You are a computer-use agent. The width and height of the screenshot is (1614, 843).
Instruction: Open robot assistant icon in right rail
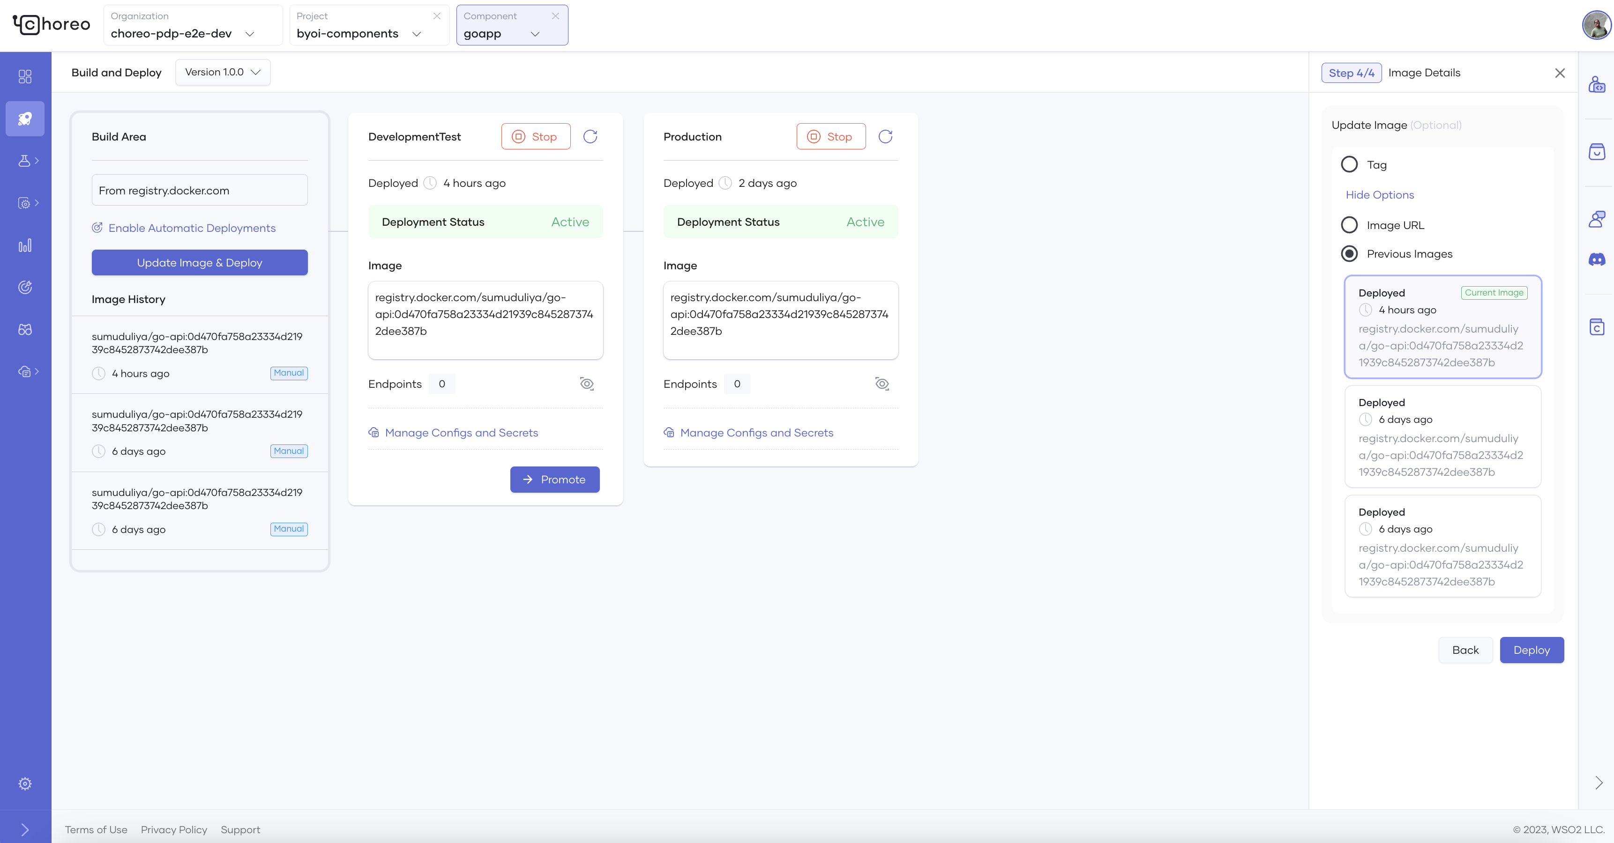point(1597,84)
